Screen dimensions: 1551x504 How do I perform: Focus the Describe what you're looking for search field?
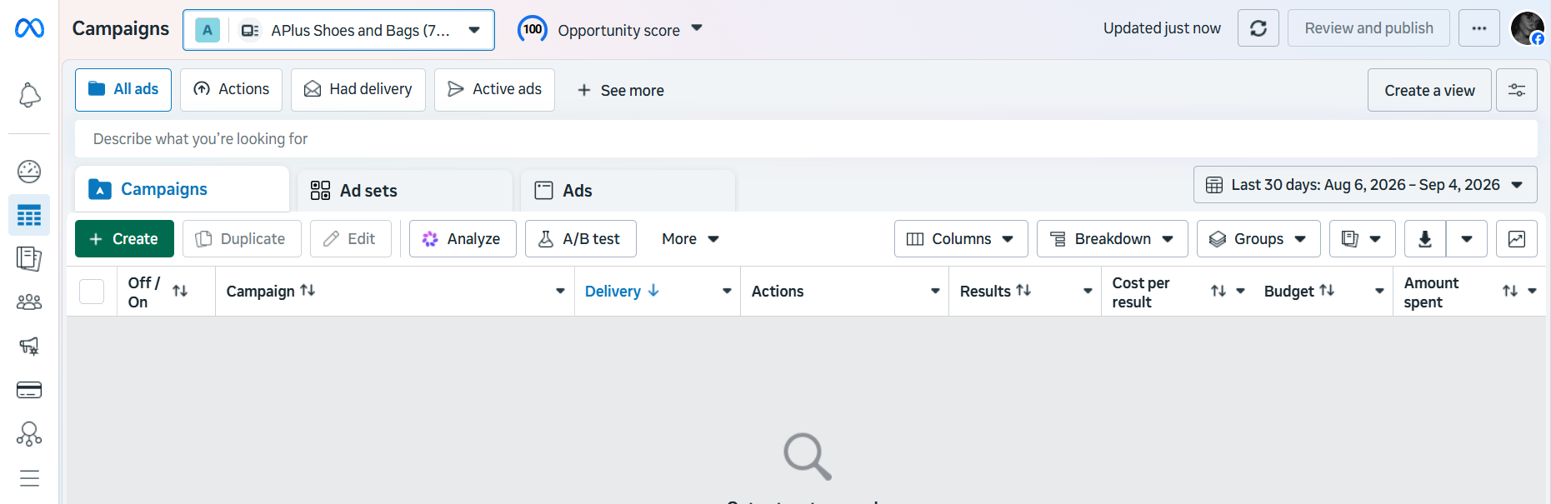(x=806, y=139)
